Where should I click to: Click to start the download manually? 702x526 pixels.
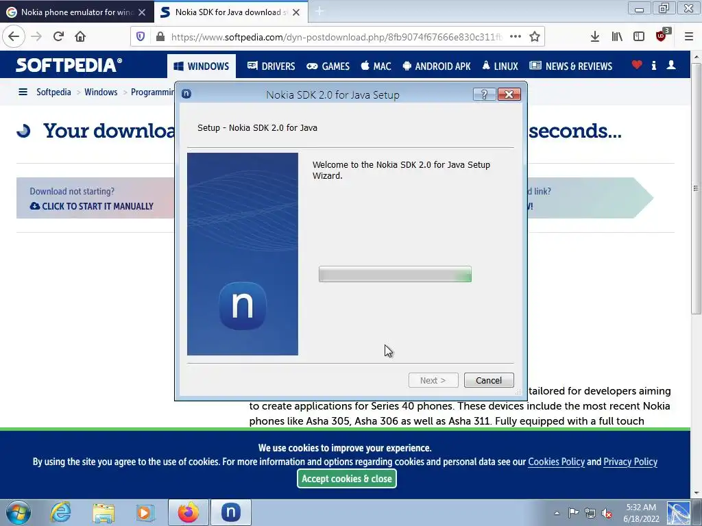92,206
